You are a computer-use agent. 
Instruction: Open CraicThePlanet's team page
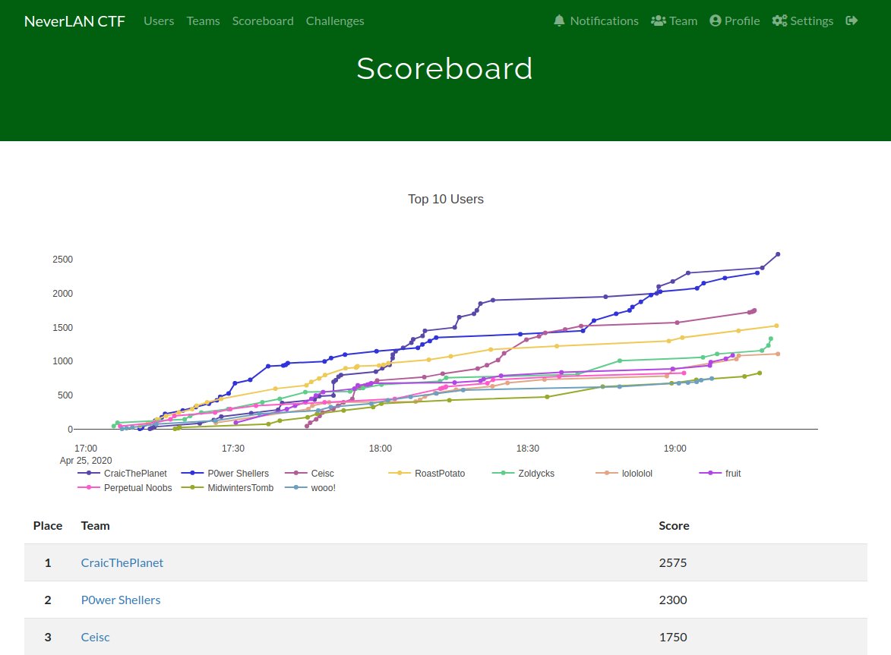pyautogui.click(x=122, y=562)
